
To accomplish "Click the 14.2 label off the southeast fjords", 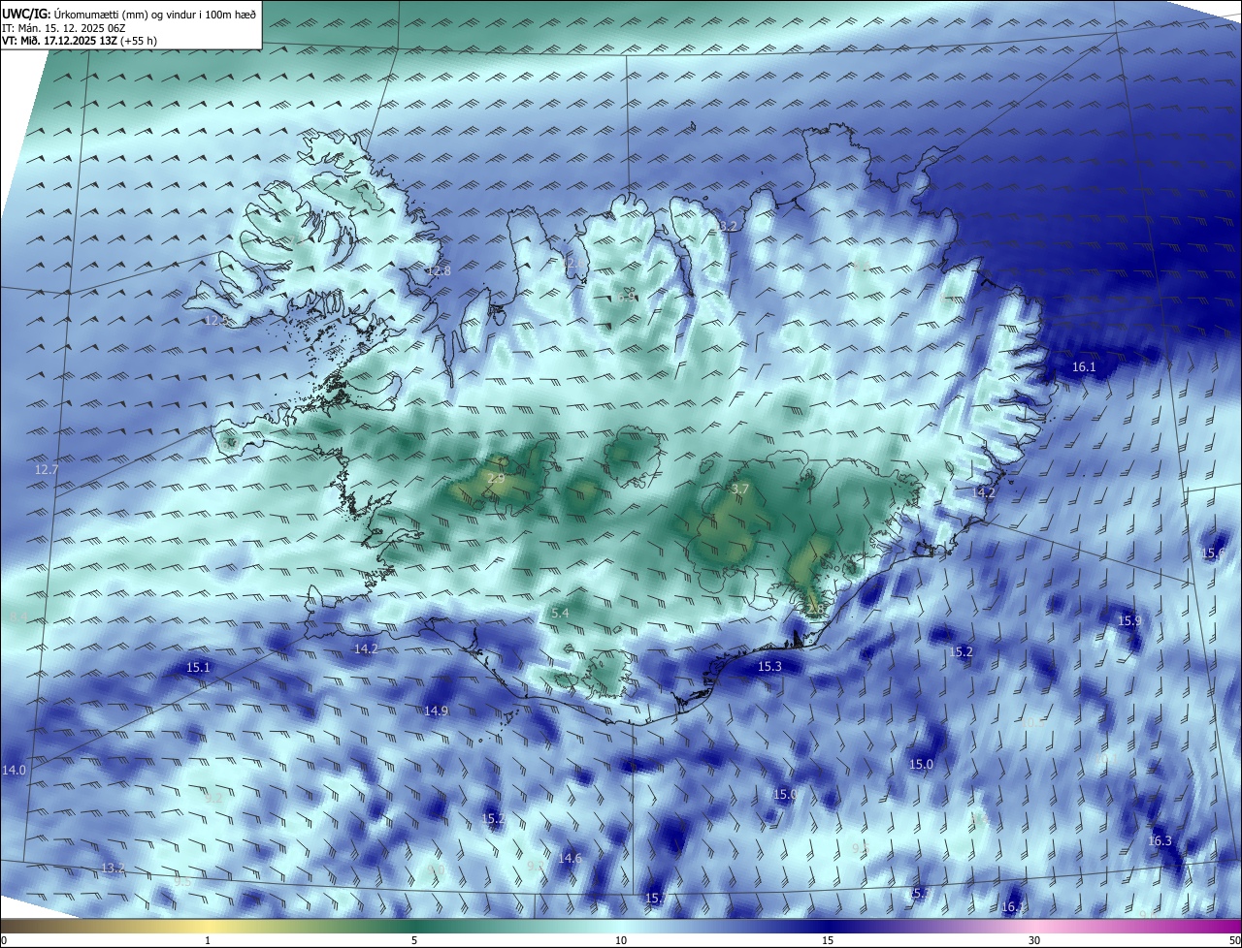I will pos(984,492).
